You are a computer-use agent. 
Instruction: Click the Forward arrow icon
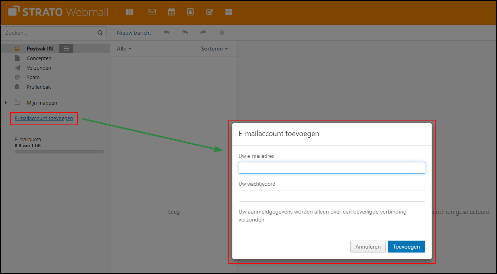tap(203, 33)
